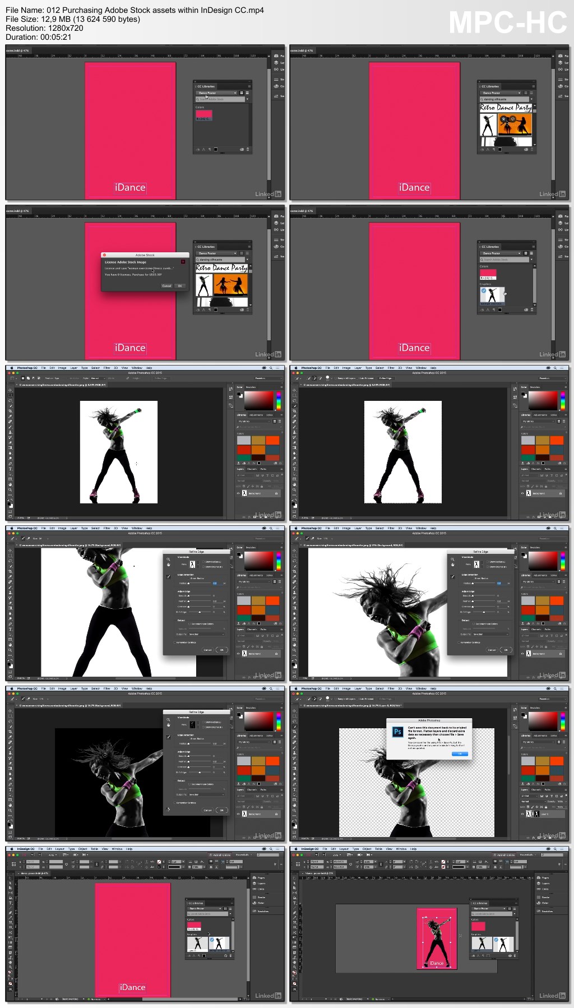The height and width of the screenshot is (1008, 574).
Task: Select Selection tool in InDesign frame with placed dancer
Action: [294, 878]
